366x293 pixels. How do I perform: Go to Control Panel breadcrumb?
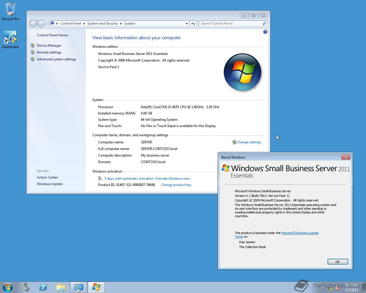(71, 23)
